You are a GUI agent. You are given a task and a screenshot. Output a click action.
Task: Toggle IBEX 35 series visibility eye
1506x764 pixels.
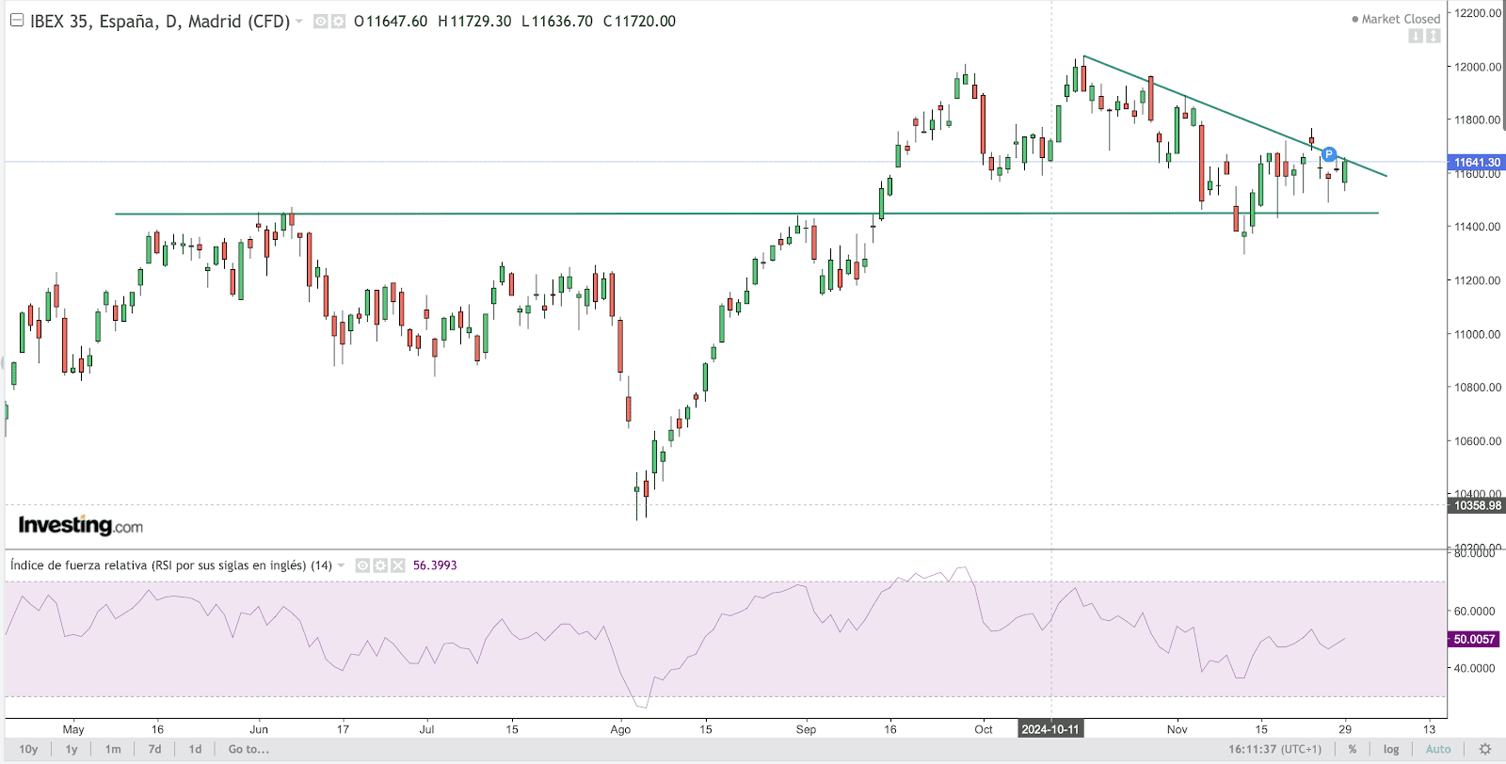321,21
